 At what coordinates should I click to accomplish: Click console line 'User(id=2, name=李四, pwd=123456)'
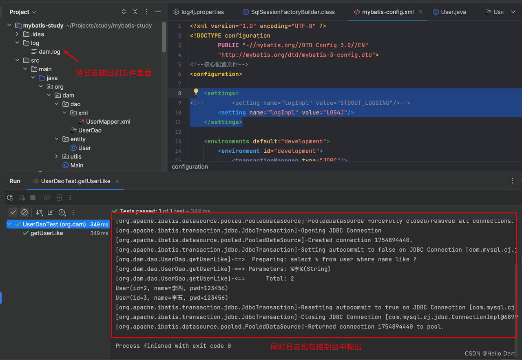point(172,288)
